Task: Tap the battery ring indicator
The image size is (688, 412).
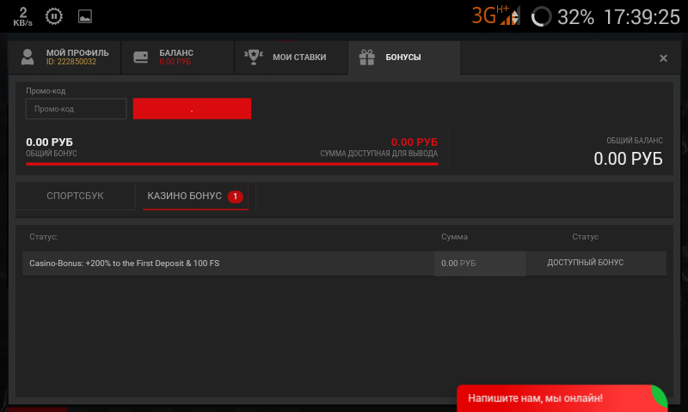Action: [541, 16]
